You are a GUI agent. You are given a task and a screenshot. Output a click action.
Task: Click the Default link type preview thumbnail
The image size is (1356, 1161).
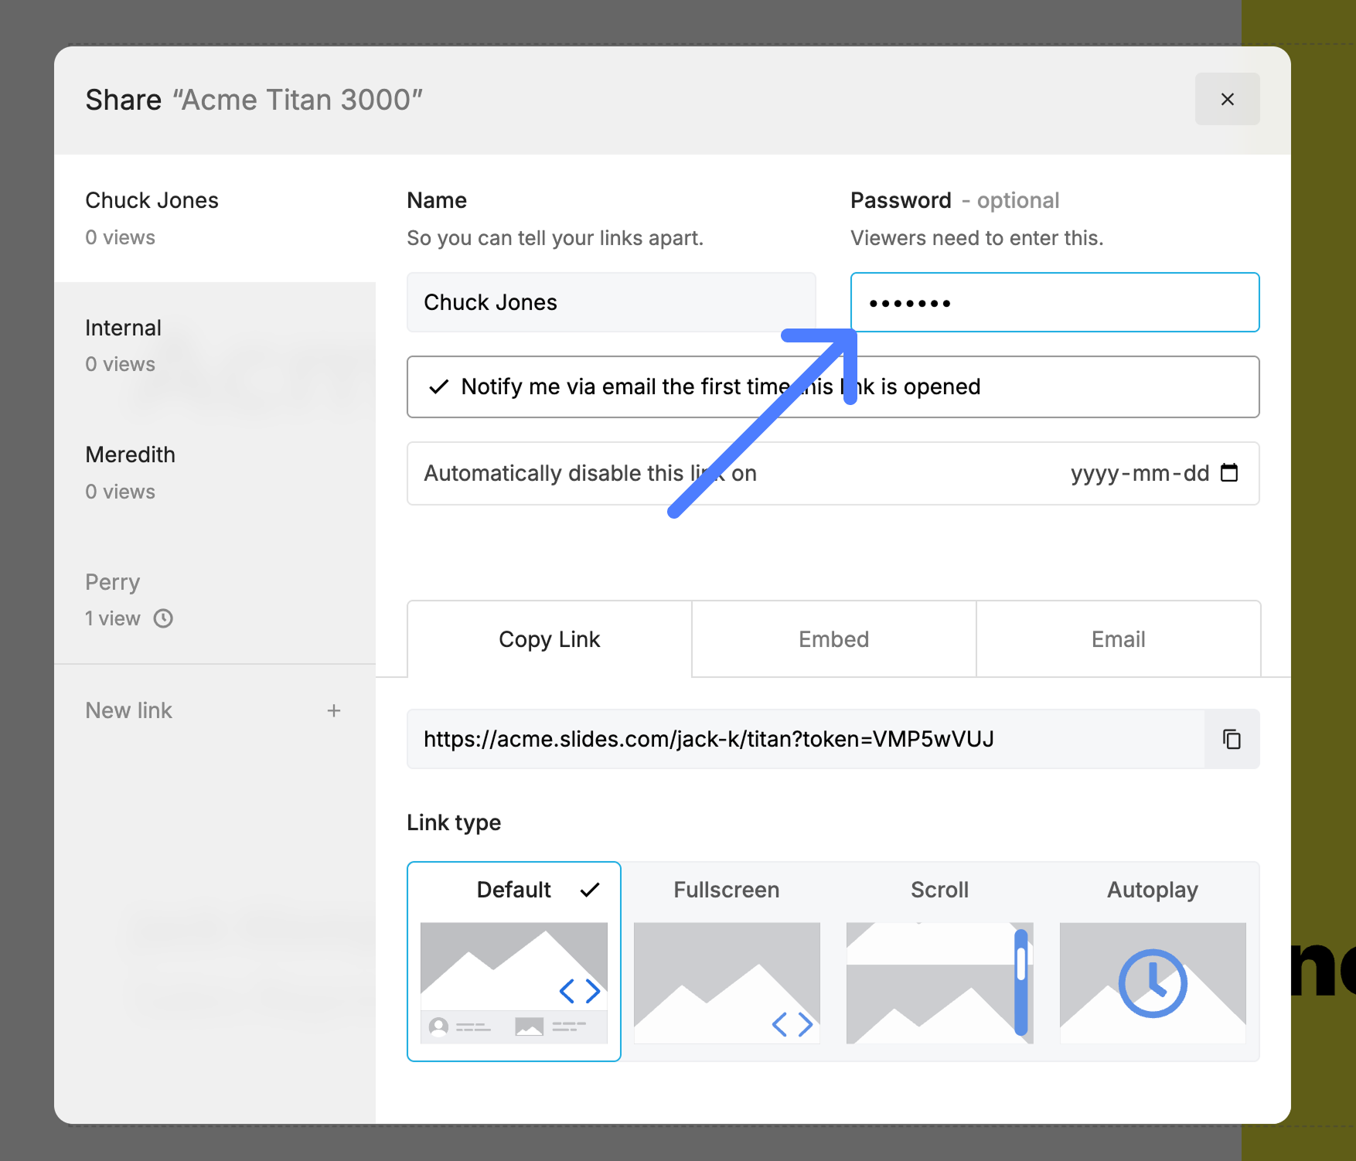(x=514, y=982)
